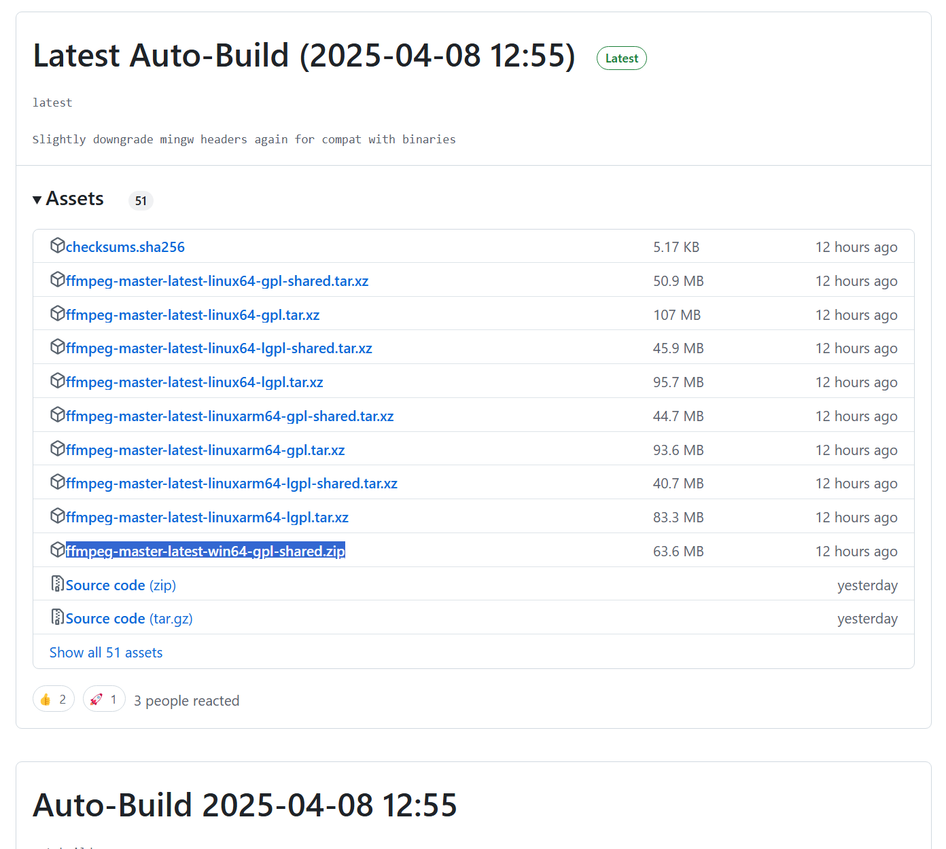Screen dimensions: 946x849
Task: Click the 93.6 MB file size
Action: click(678, 450)
